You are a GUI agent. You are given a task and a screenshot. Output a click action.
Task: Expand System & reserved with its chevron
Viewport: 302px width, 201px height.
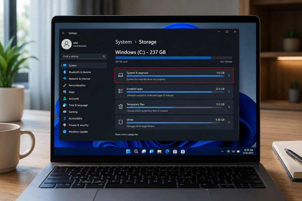229,76
